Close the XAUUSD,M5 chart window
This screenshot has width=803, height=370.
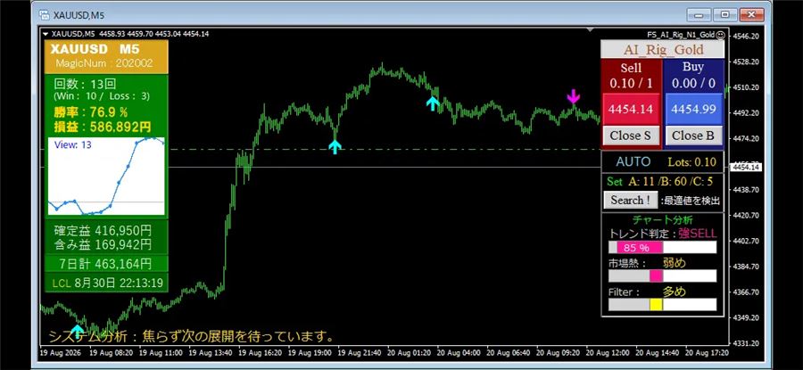(x=752, y=15)
